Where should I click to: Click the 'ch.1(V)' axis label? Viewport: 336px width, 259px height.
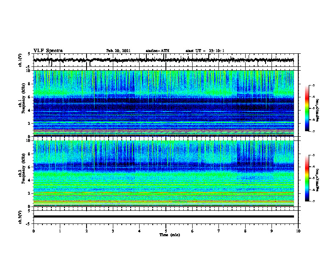point(20,61)
